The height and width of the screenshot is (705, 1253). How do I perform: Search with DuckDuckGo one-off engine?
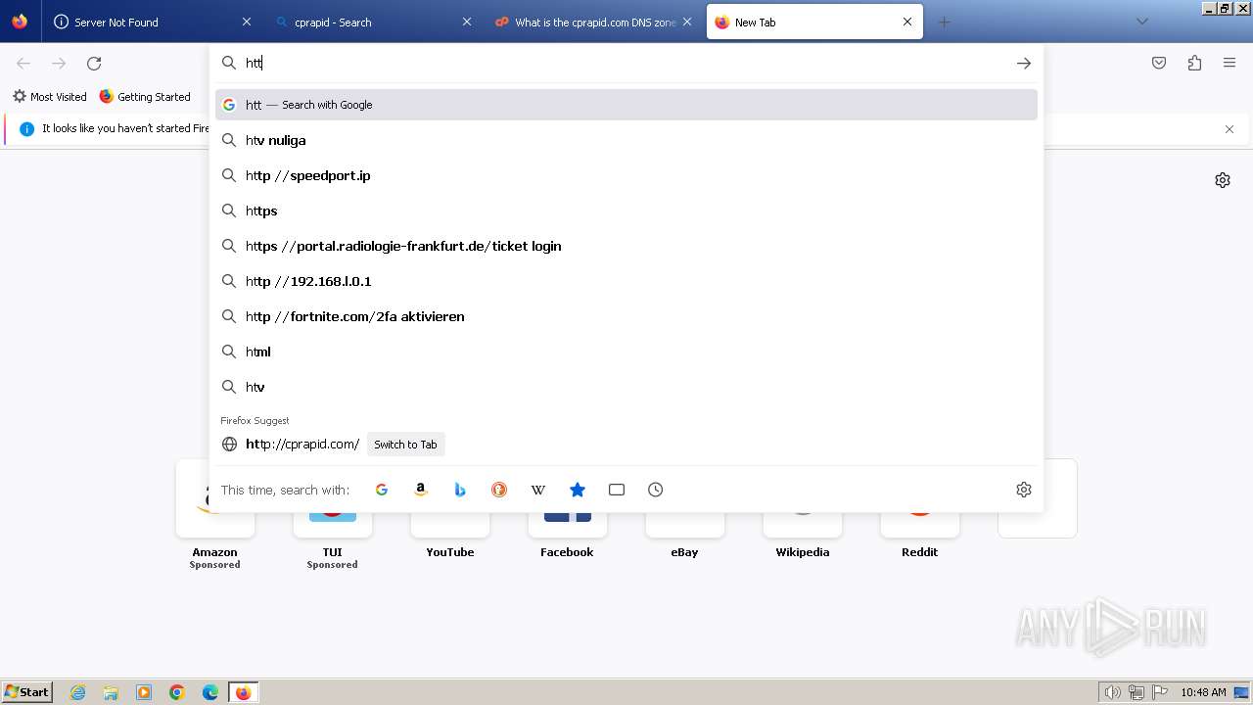pyautogui.click(x=499, y=490)
